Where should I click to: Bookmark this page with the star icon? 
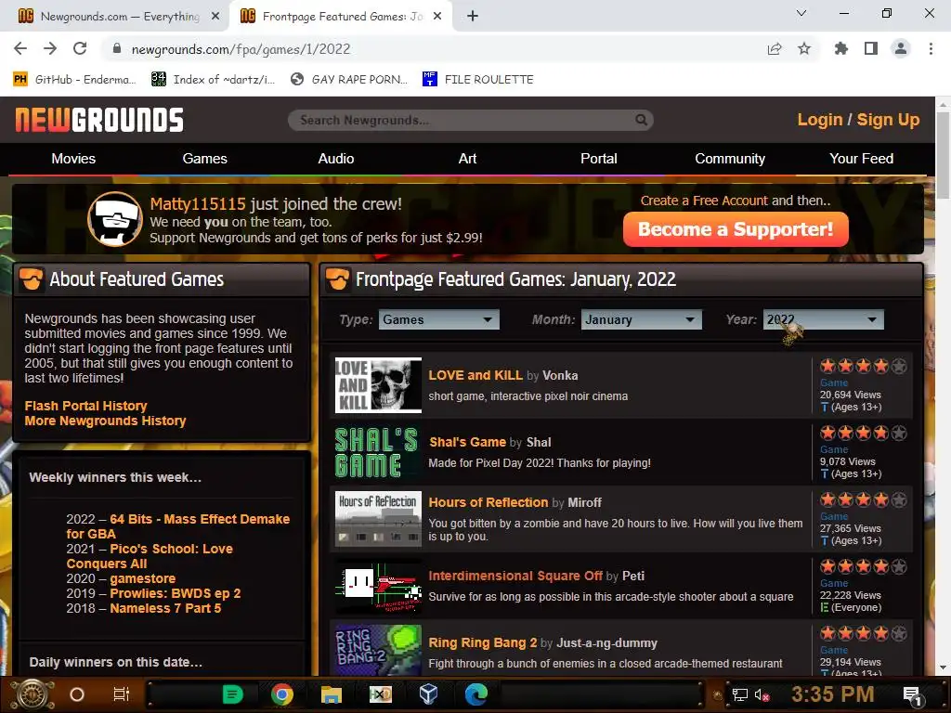804,48
